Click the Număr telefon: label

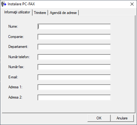point(19,57)
